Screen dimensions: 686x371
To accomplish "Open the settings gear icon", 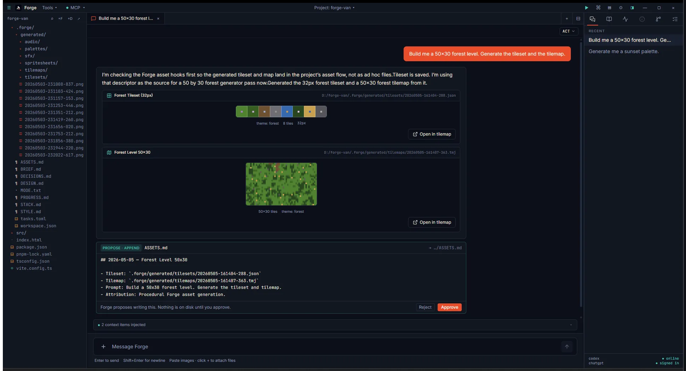I will coord(621,7).
